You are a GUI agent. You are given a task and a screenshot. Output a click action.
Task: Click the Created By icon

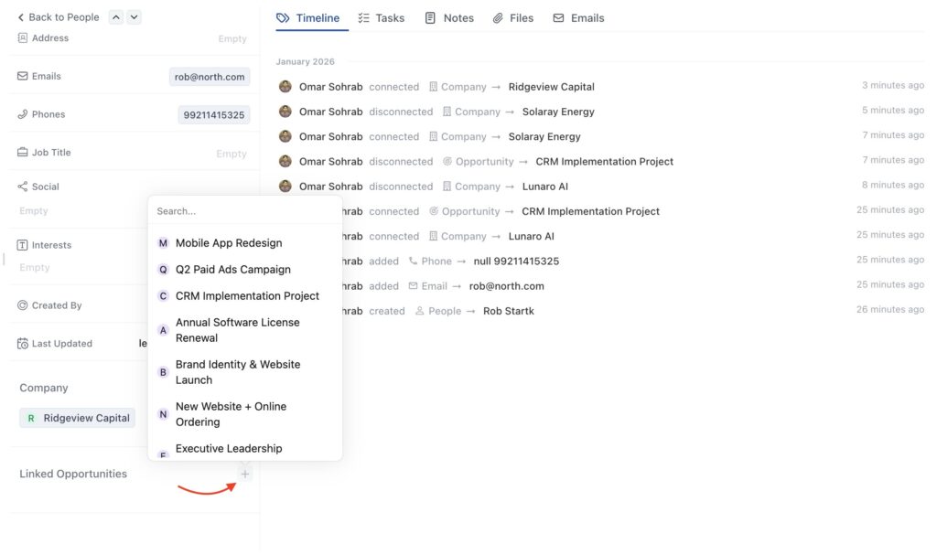(x=23, y=305)
